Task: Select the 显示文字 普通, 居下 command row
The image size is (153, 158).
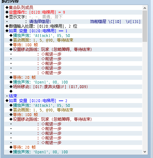Action: pos(73,17)
